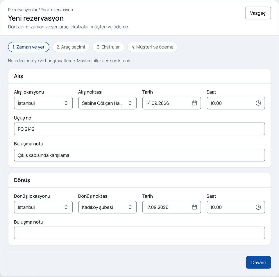Focus the Uçuş no field

click(x=139, y=129)
